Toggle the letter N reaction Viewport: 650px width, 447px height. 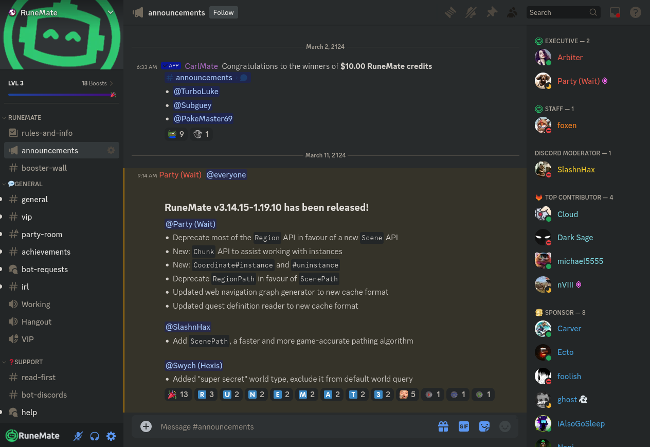click(257, 395)
